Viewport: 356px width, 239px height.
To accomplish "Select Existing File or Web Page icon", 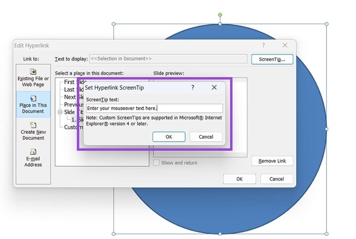I will 33,78.
